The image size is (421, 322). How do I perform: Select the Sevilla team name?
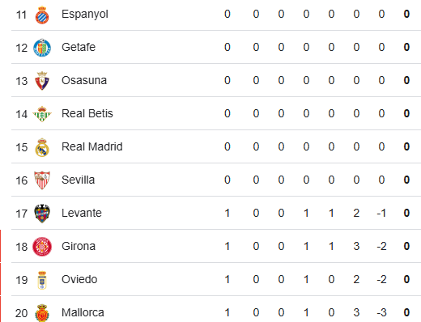point(78,180)
